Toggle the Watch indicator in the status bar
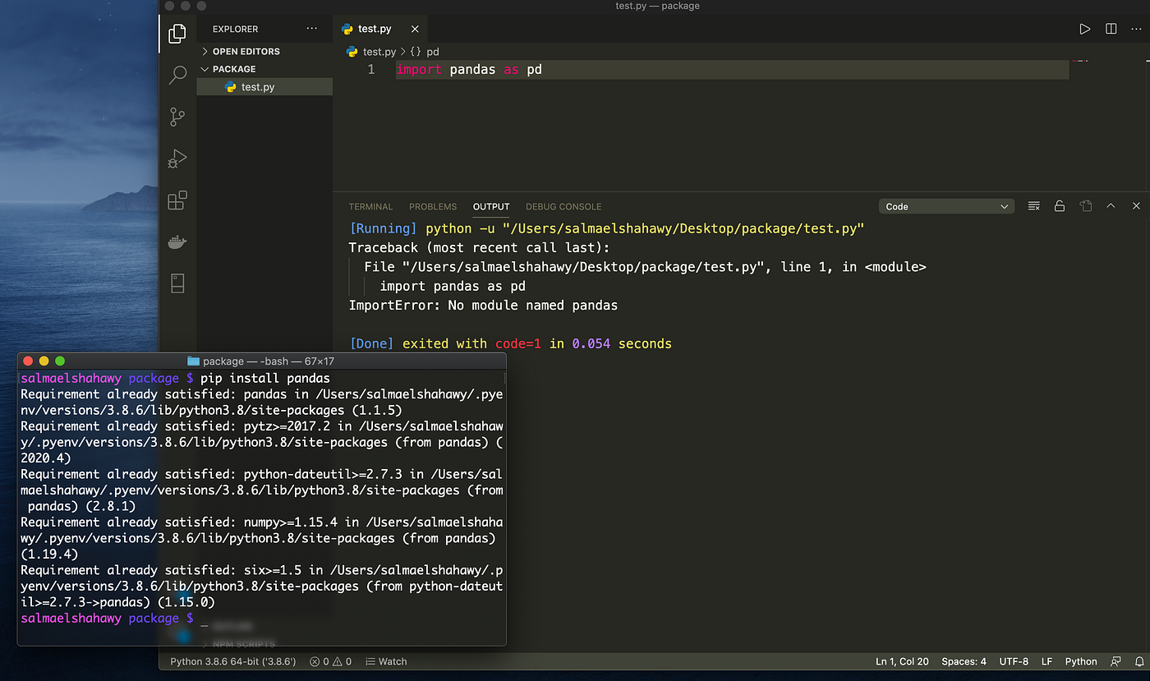 coord(386,661)
